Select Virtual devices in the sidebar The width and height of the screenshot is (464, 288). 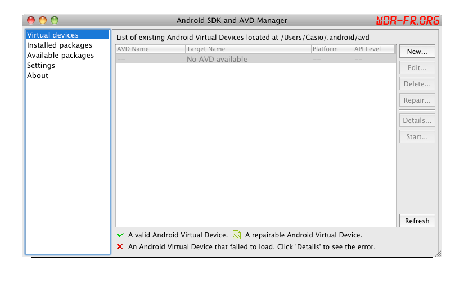(x=53, y=35)
